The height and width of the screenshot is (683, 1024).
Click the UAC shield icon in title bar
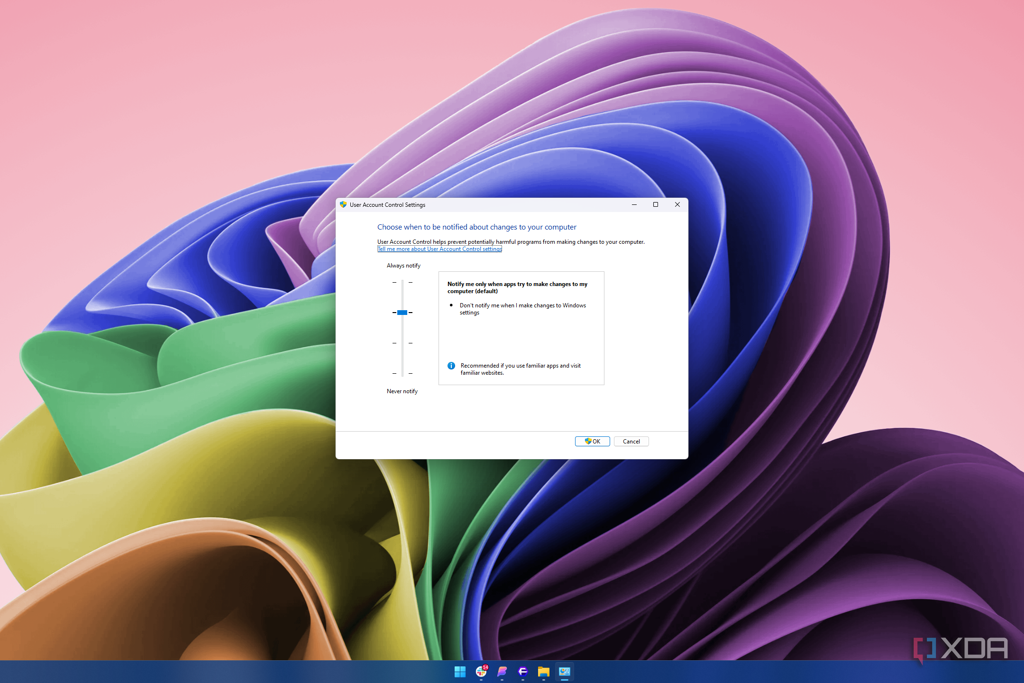point(343,205)
